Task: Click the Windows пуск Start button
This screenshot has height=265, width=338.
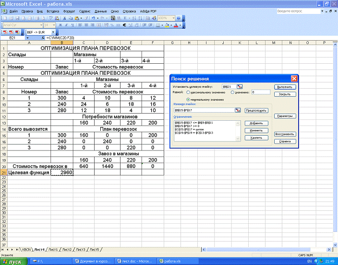Action: [x=14, y=262]
